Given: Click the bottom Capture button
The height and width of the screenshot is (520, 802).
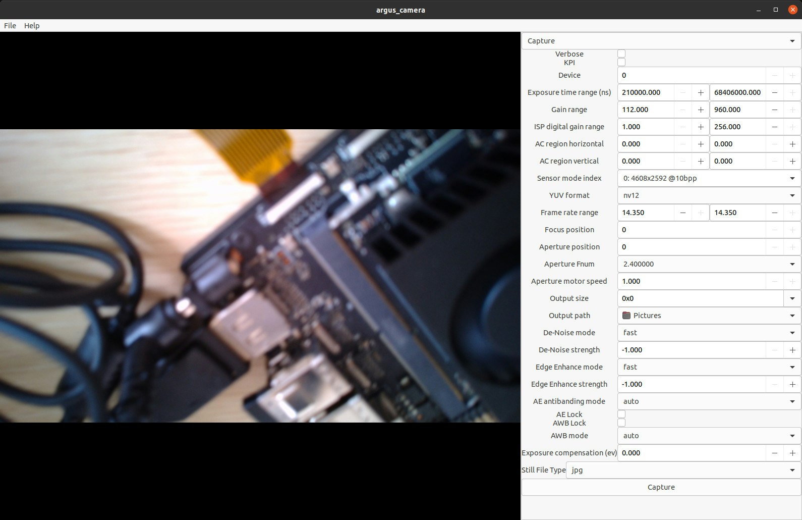Looking at the screenshot, I should [661, 487].
